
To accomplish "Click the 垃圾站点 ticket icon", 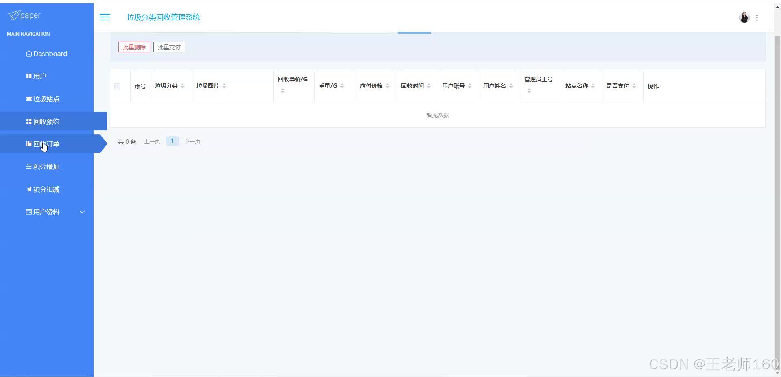I will [29, 99].
